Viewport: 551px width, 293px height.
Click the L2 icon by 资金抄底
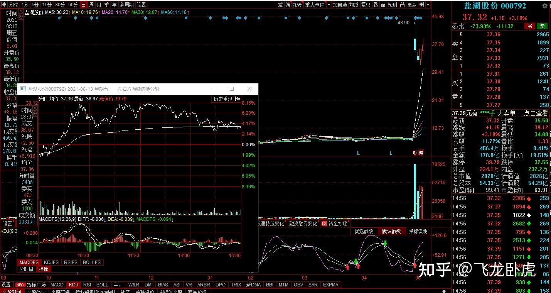pos(324,224)
